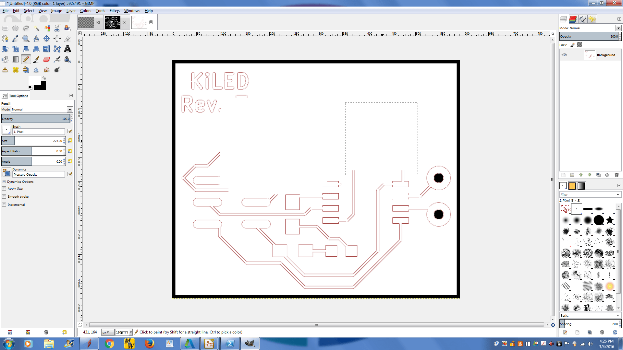Viewport: 623px width, 350px height.
Task: Open the Basic brush tag dropdown
Action: [x=618, y=315]
